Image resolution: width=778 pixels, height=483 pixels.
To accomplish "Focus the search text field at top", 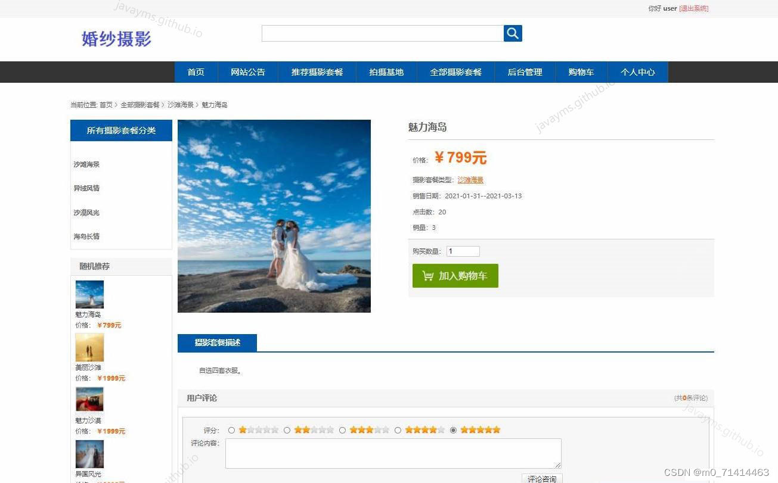I will (383, 33).
